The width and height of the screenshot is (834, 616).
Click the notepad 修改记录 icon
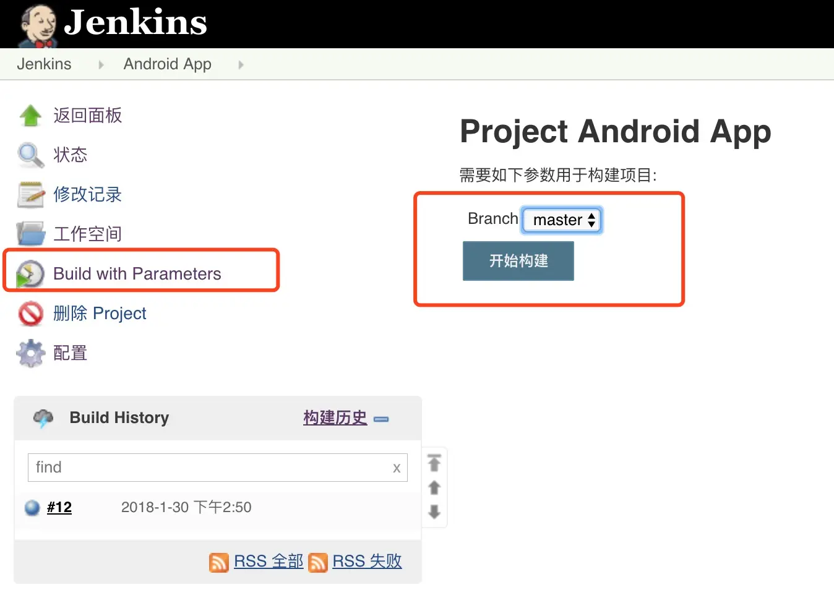(31, 195)
